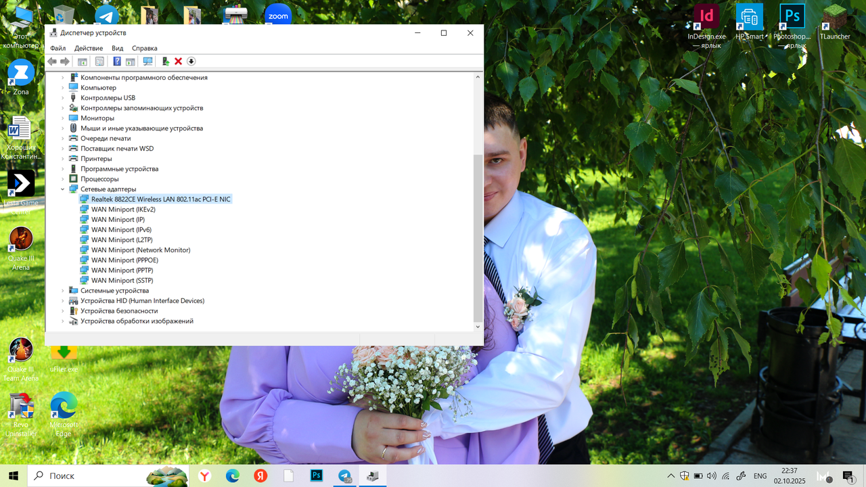Image resolution: width=866 pixels, height=487 pixels.
Task: Collapse the Сетевые адаптеры category
Action: 63,189
